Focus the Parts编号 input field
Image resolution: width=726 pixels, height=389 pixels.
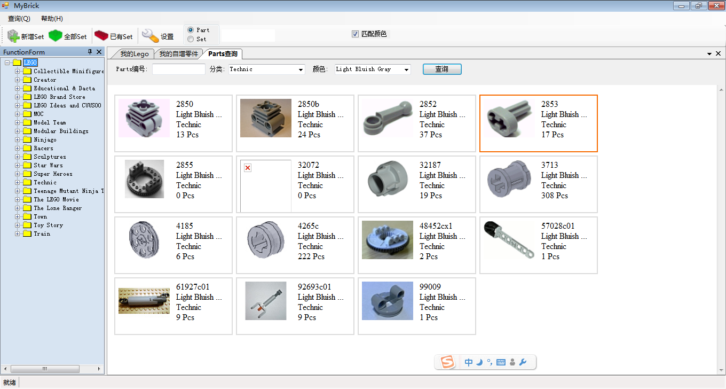point(179,69)
